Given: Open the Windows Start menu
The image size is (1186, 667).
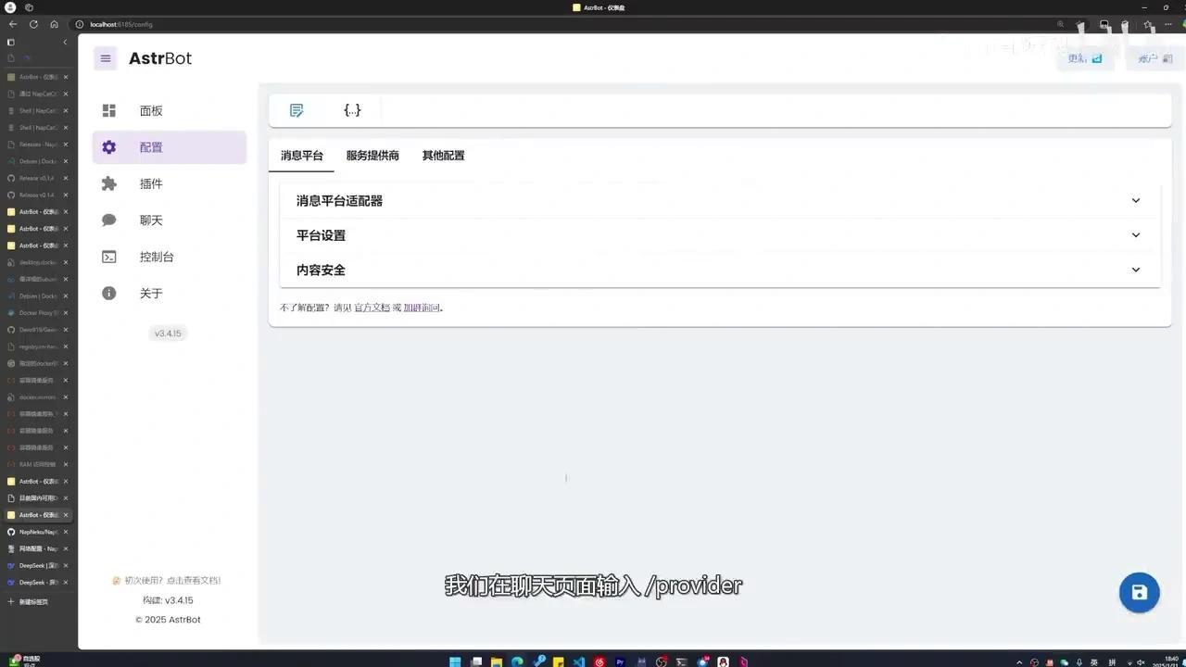Looking at the screenshot, I should tap(455, 661).
